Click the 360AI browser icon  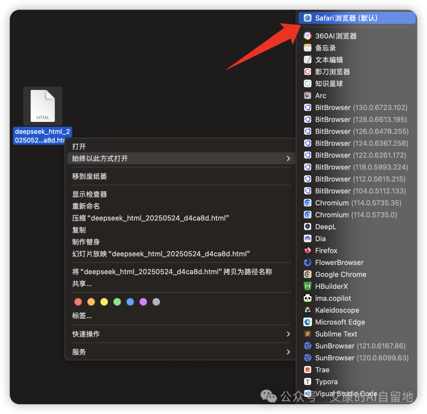click(x=308, y=36)
